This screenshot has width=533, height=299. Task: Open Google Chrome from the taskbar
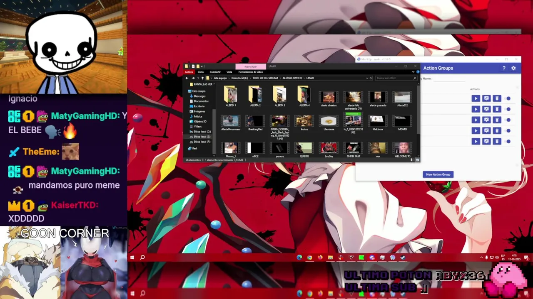[309, 257]
